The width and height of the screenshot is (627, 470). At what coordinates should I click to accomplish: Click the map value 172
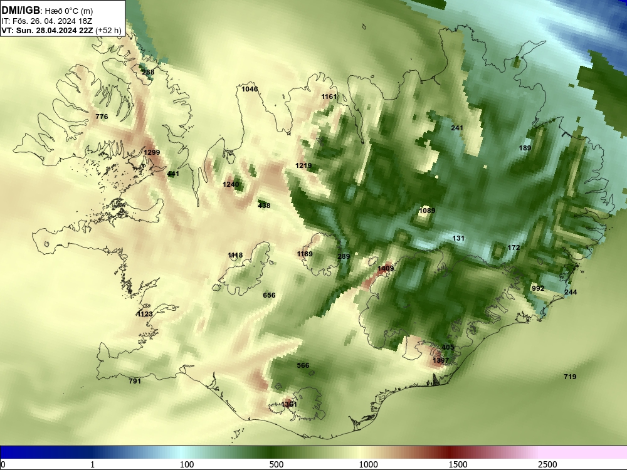tap(514, 248)
